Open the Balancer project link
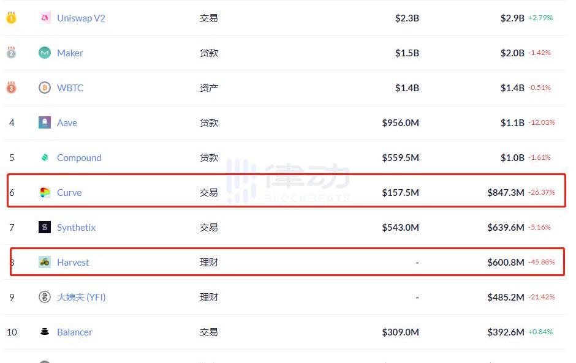Image resolution: width=576 pixels, height=363 pixels. [x=75, y=332]
